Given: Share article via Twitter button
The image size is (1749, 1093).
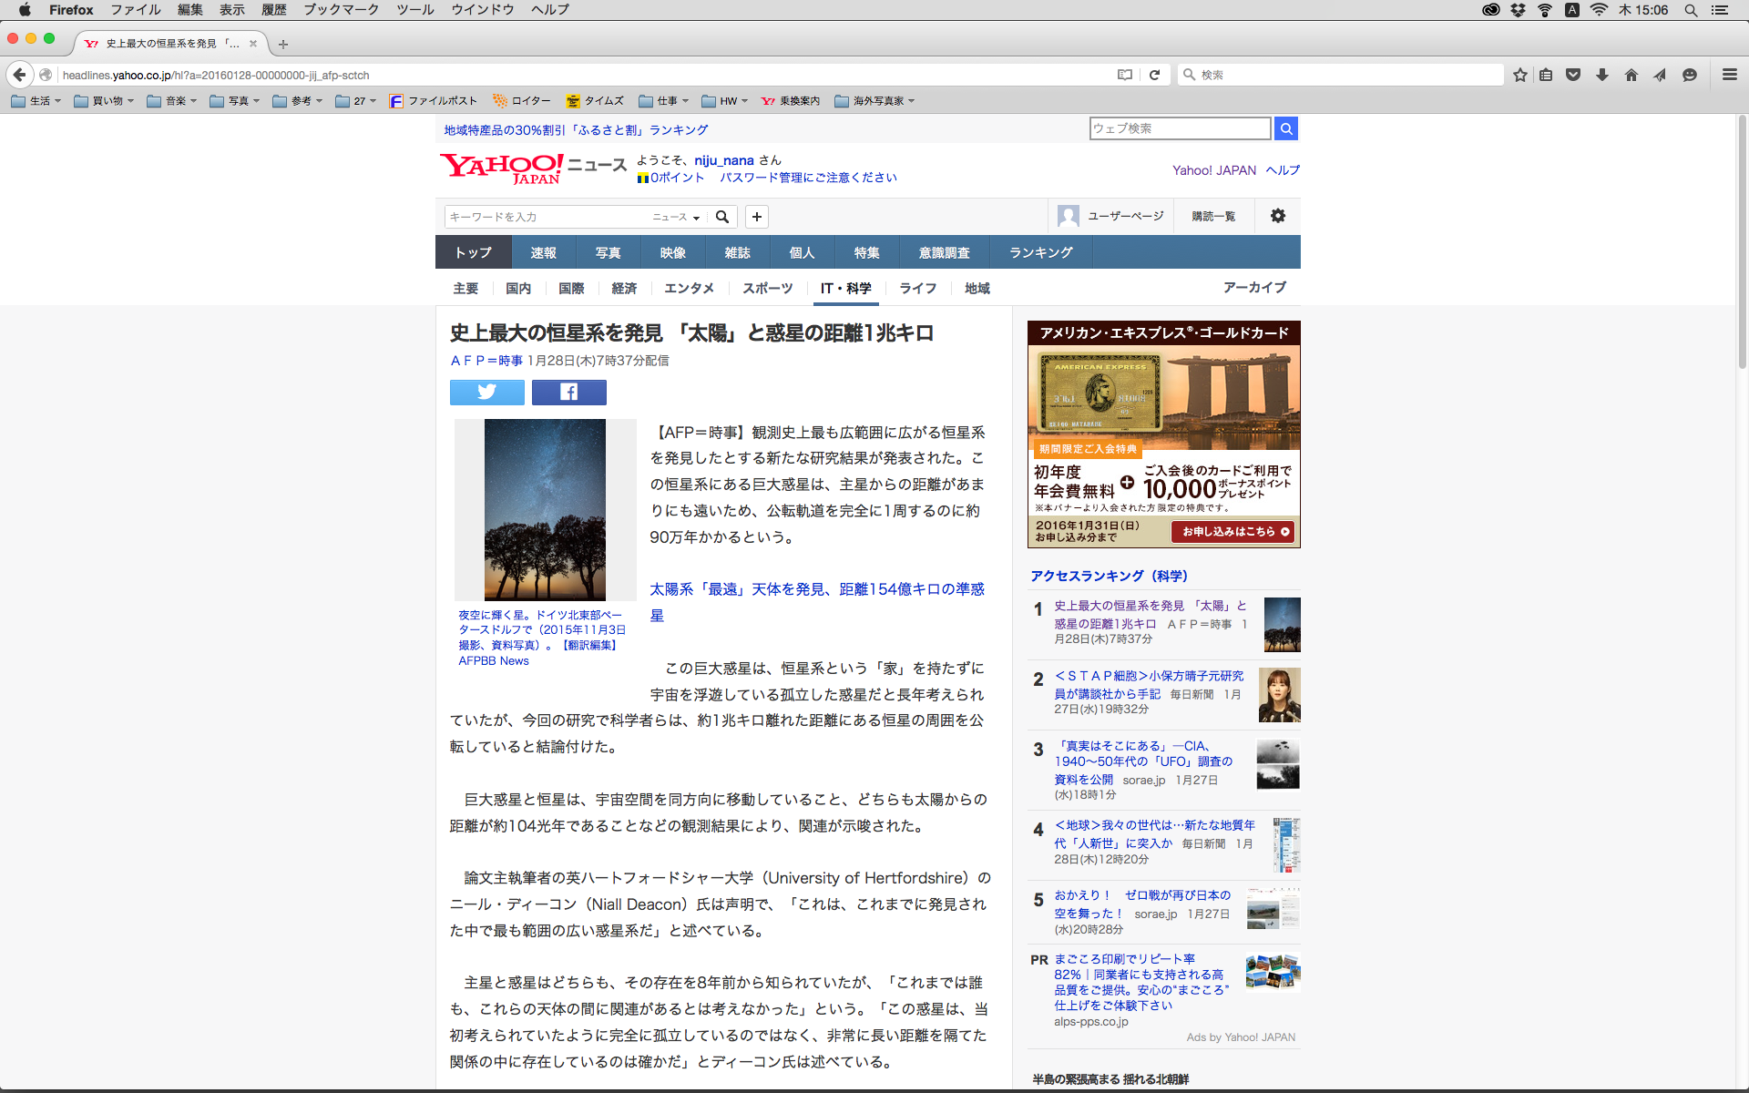Looking at the screenshot, I should click(487, 392).
